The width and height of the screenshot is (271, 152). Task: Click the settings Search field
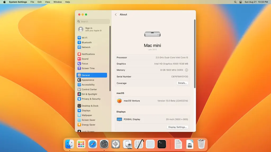pos(93,21)
